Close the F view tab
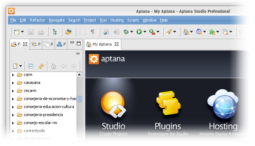The width and height of the screenshot is (255, 146). tap(25, 44)
